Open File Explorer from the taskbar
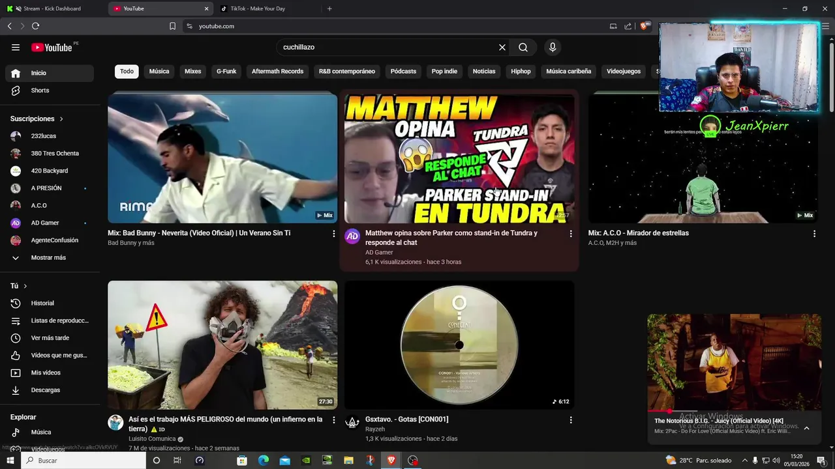 pos(348,461)
